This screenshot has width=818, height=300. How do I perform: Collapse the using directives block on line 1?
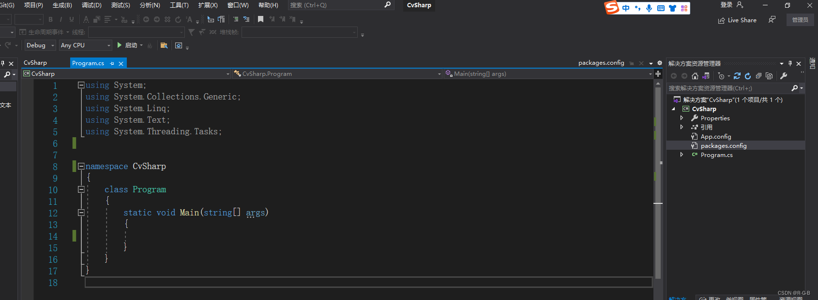pos(81,85)
